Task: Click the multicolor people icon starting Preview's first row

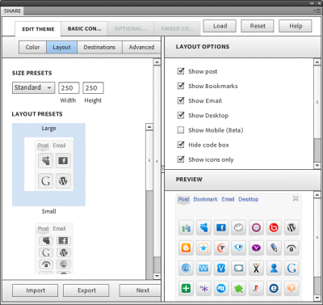Action: (x=186, y=228)
